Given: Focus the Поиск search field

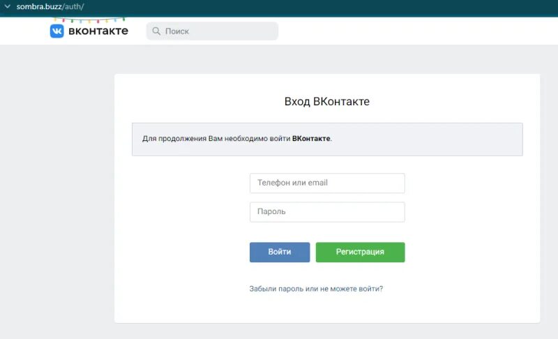Looking at the screenshot, I should (x=212, y=31).
